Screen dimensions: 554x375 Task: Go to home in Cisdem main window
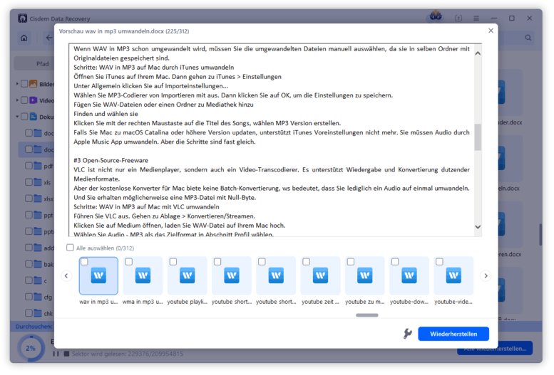[x=24, y=38]
